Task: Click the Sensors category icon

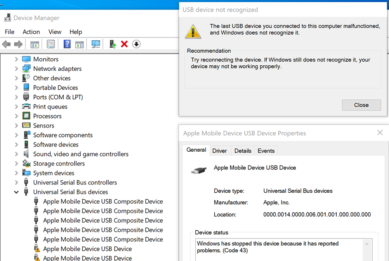Action: pyautogui.click(x=26, y=125)
